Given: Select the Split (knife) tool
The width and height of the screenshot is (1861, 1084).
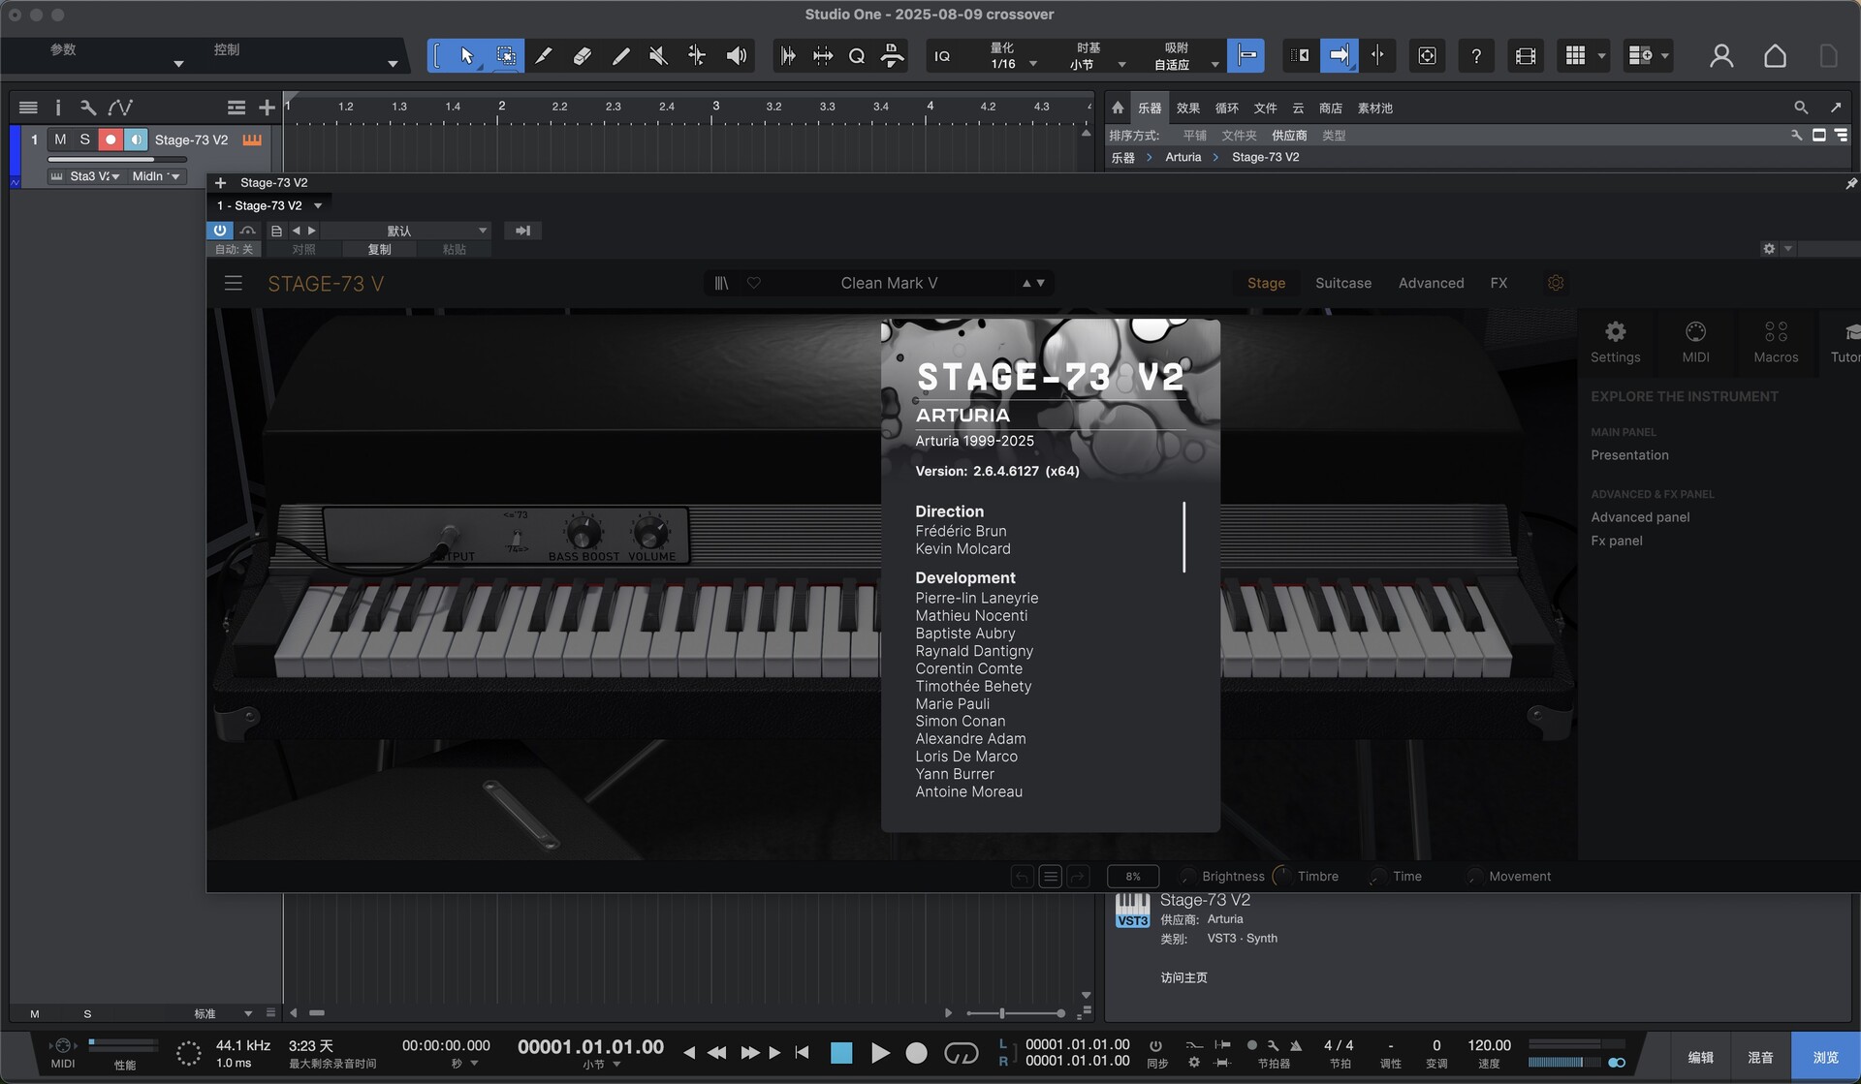Looking at the screenshot, I should coord(544,56).
